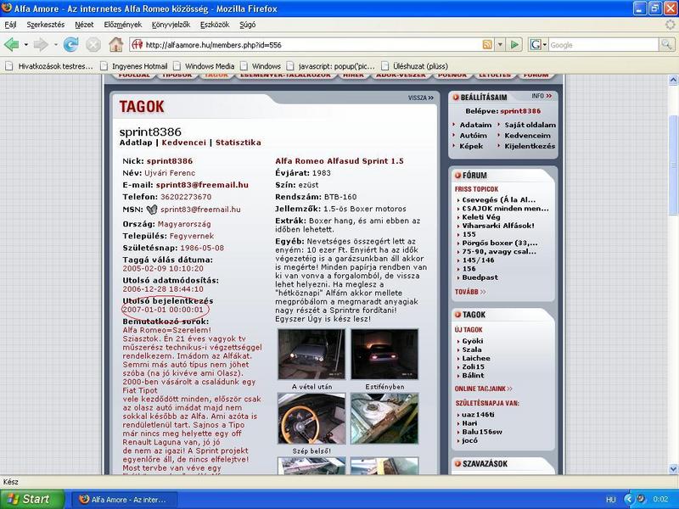Open the Szerkesztés menu
Image resolution: width=679 pixels, height=509 pixels.
46,25
